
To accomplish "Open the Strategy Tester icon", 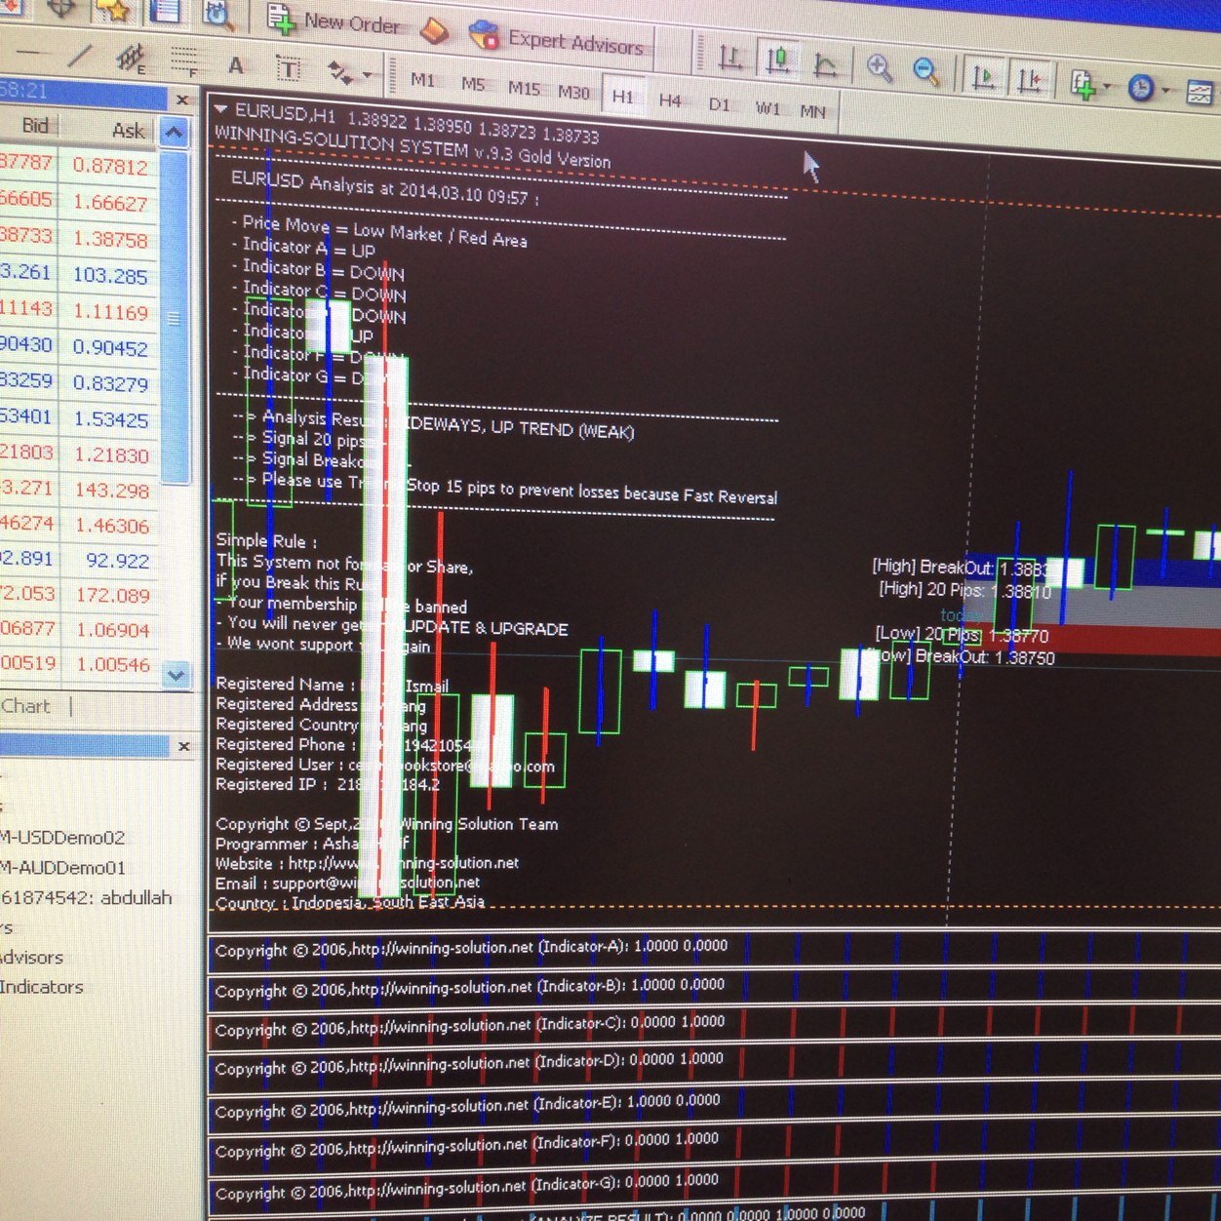I will (219, 13).
